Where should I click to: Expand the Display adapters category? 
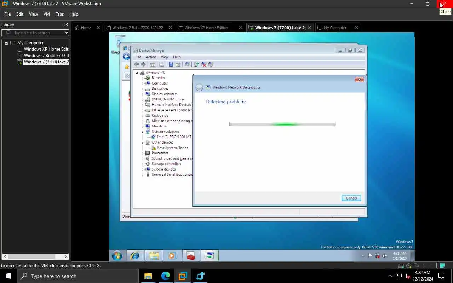coord(143,94)
